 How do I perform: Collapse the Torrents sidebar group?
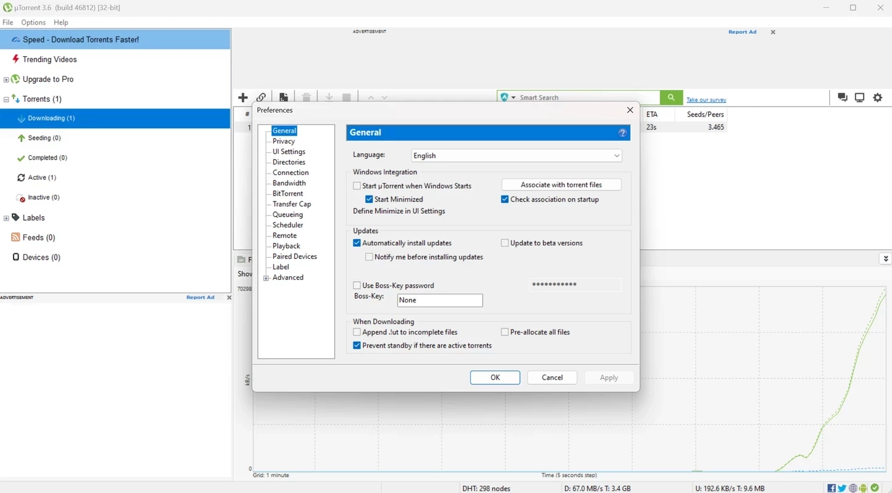click(x=6, y=99)
